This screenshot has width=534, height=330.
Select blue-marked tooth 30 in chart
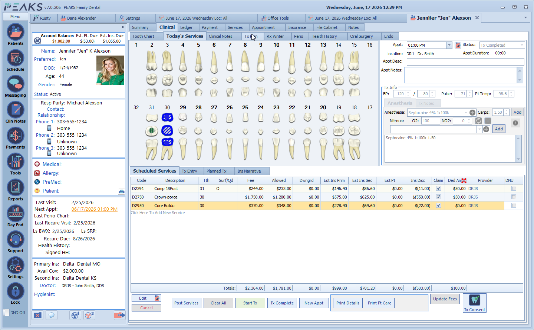pyautogui.click(x=167, y=130)
